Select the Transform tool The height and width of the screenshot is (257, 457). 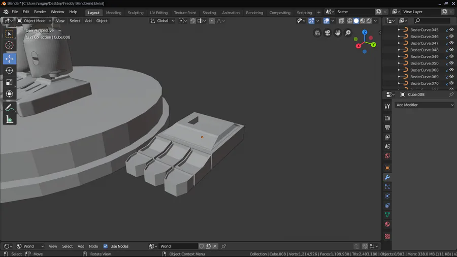coord(9,94)
